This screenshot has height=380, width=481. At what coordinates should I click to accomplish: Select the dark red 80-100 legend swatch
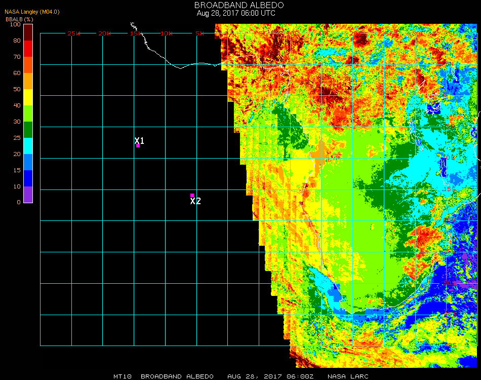pos(28,32)
